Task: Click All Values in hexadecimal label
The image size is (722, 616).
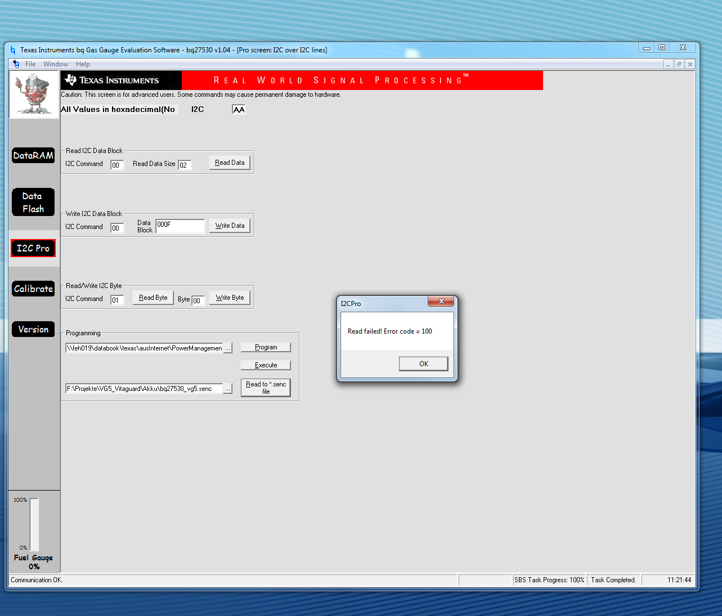Action: tap(118, 109)
